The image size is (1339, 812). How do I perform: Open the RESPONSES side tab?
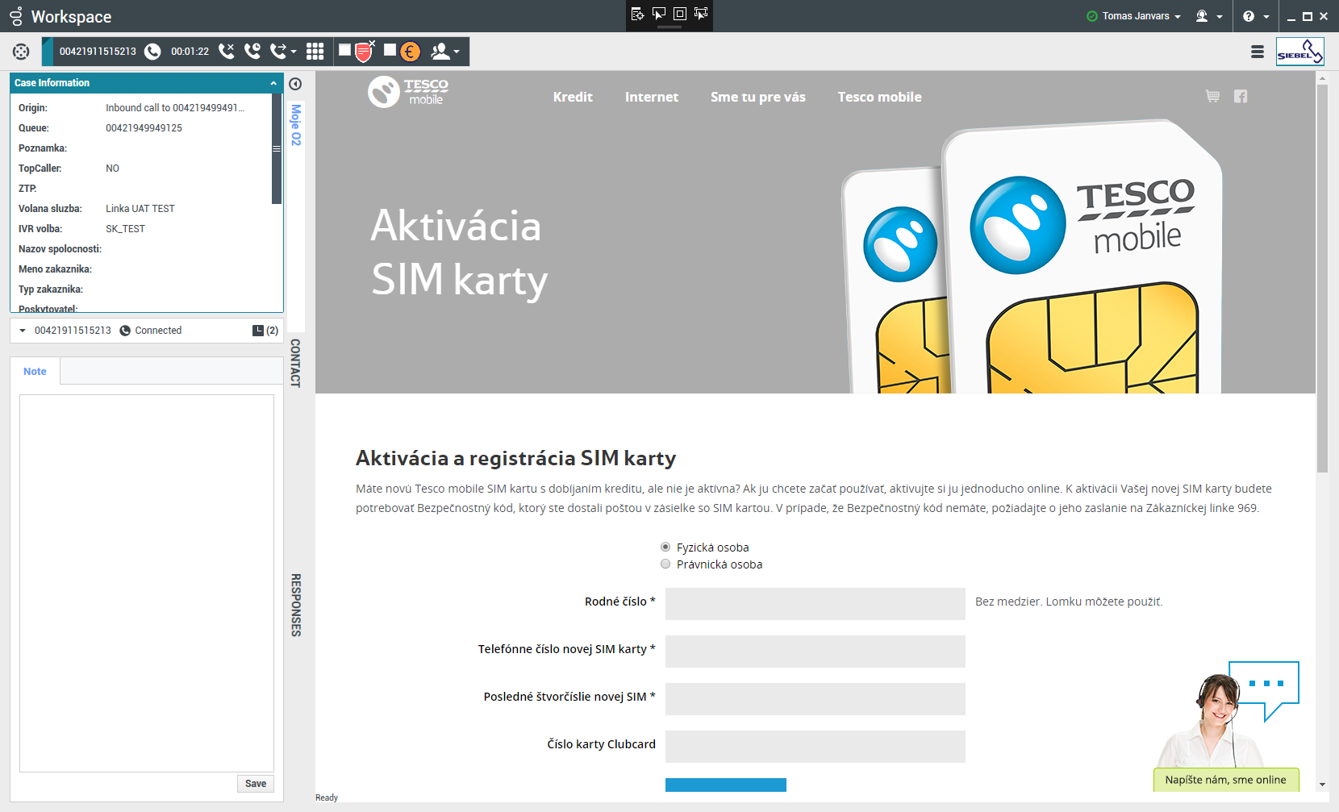coord(296,605)
